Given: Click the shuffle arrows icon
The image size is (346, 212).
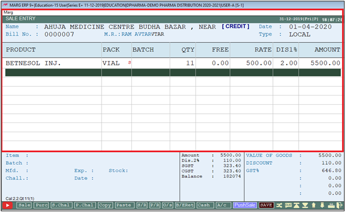Looking at the screenshot, I should 279,205.
